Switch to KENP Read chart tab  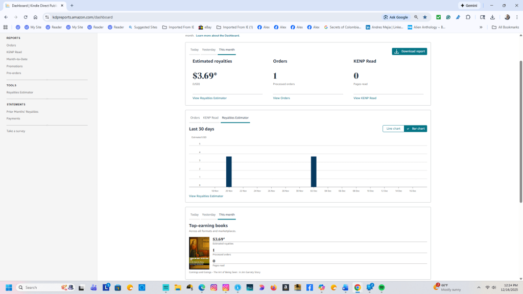point(210,118)
